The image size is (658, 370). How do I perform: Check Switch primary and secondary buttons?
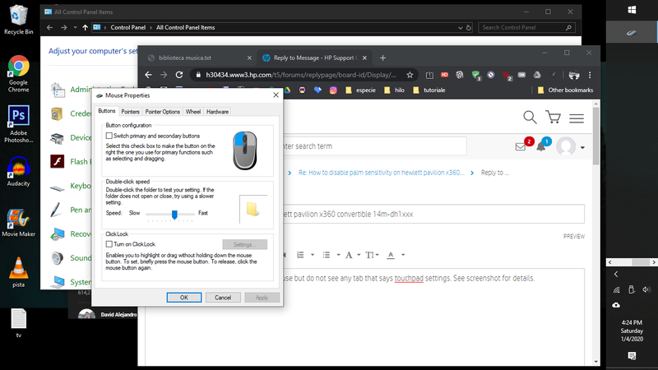pyautogui.click(x=109, y=136)
